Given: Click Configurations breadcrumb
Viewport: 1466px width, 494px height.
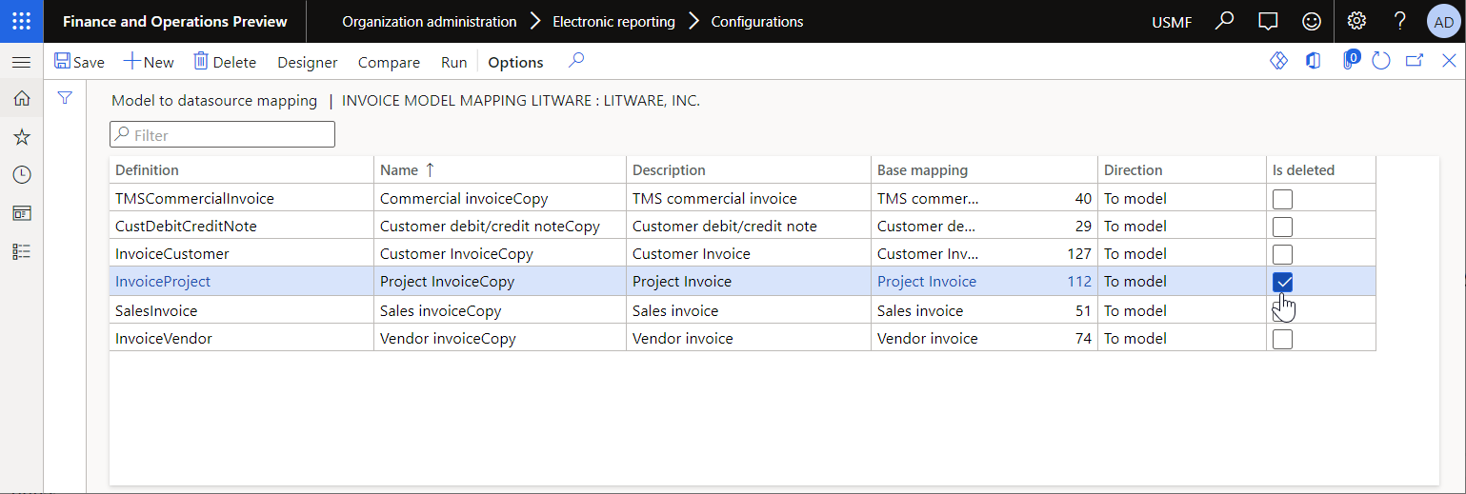Looking at the screenshot, I should point(757,21).
